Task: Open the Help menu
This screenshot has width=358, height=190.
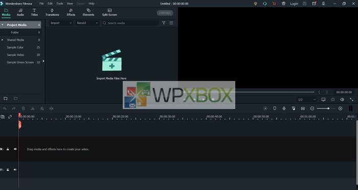Action: click(92, 4)
